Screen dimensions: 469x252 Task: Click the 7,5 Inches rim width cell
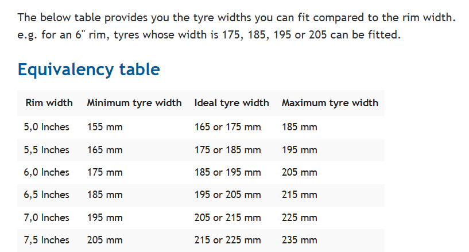point(46,240)
